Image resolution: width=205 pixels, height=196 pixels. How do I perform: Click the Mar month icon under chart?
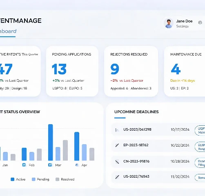(x=50, y=165)
